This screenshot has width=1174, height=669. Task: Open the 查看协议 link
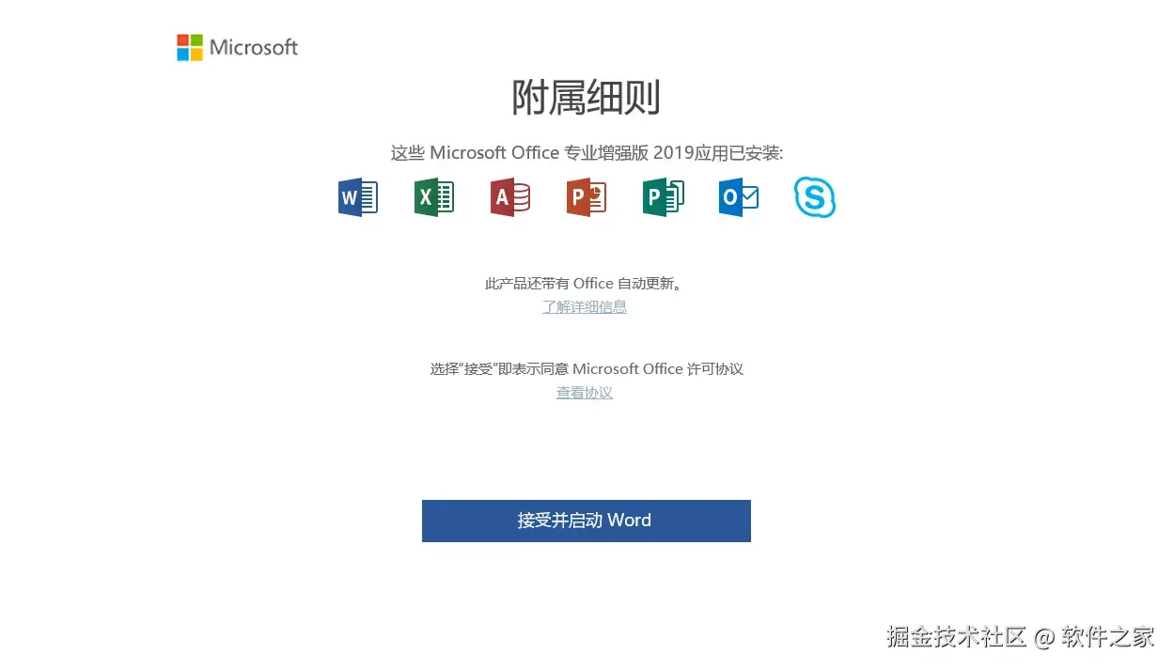coord(585,392)
